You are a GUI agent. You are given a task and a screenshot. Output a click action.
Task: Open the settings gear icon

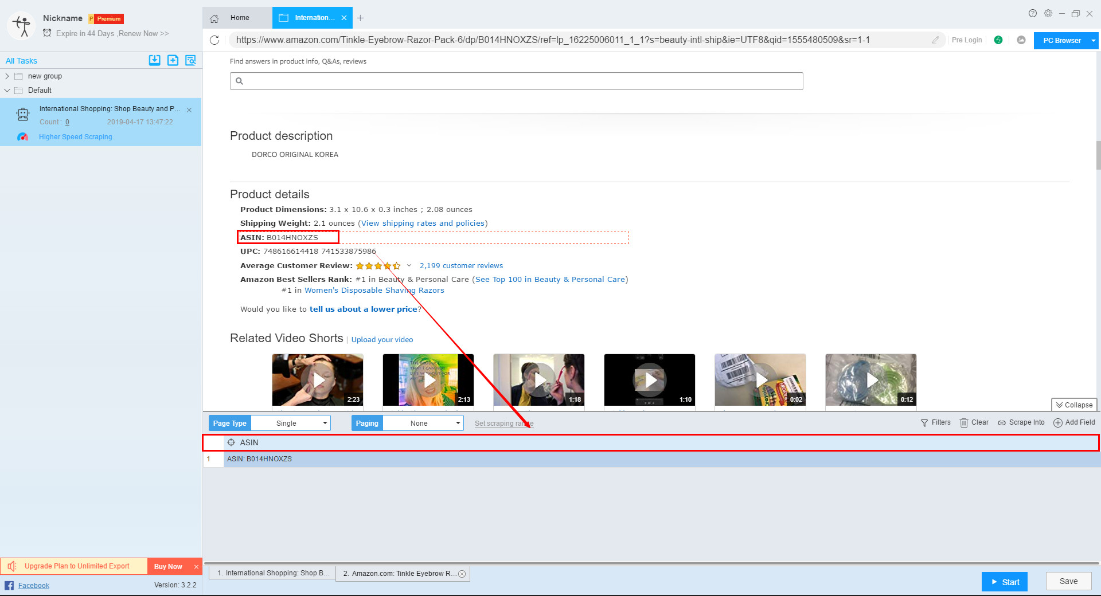(x=1048, y=13)
